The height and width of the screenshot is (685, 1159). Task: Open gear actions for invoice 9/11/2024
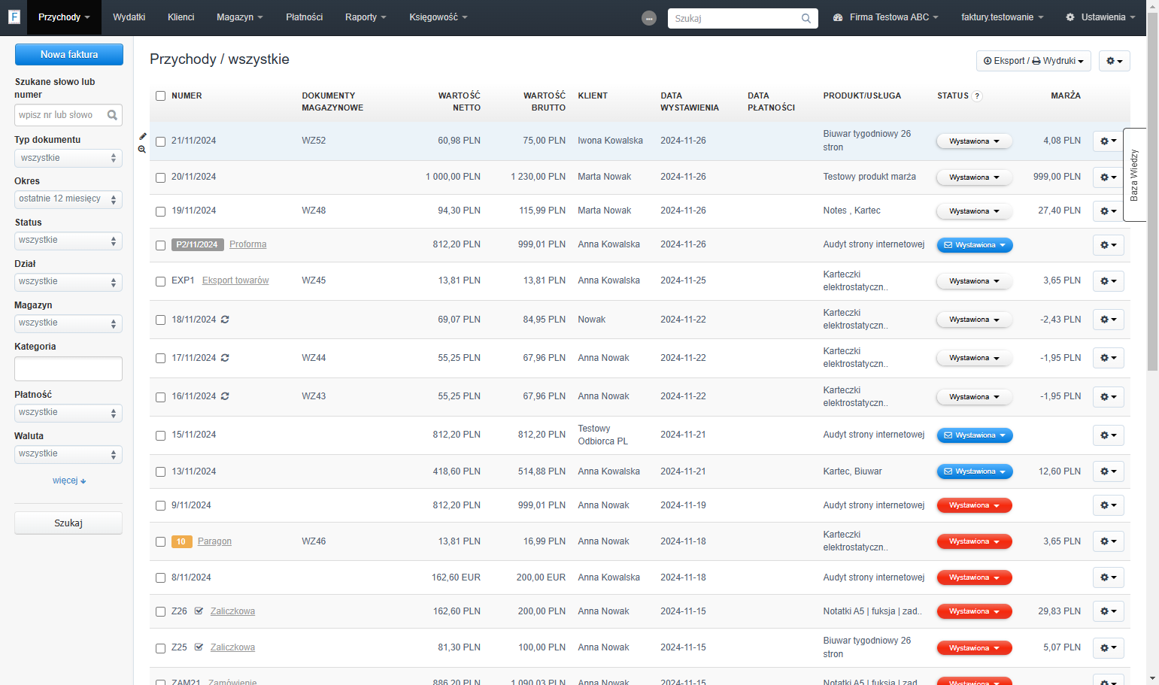tap(1108, 505)
